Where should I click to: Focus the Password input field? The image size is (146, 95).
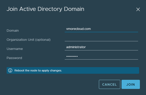tap(101, 56)
